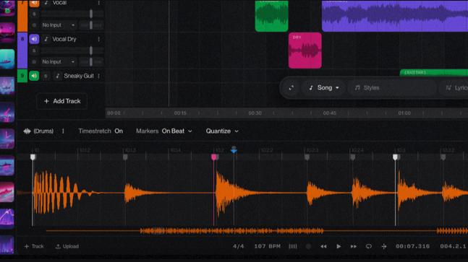468x262 pixels.
Task: Adjust the Vocal Dry volume slider
Action: click(91, 51)
